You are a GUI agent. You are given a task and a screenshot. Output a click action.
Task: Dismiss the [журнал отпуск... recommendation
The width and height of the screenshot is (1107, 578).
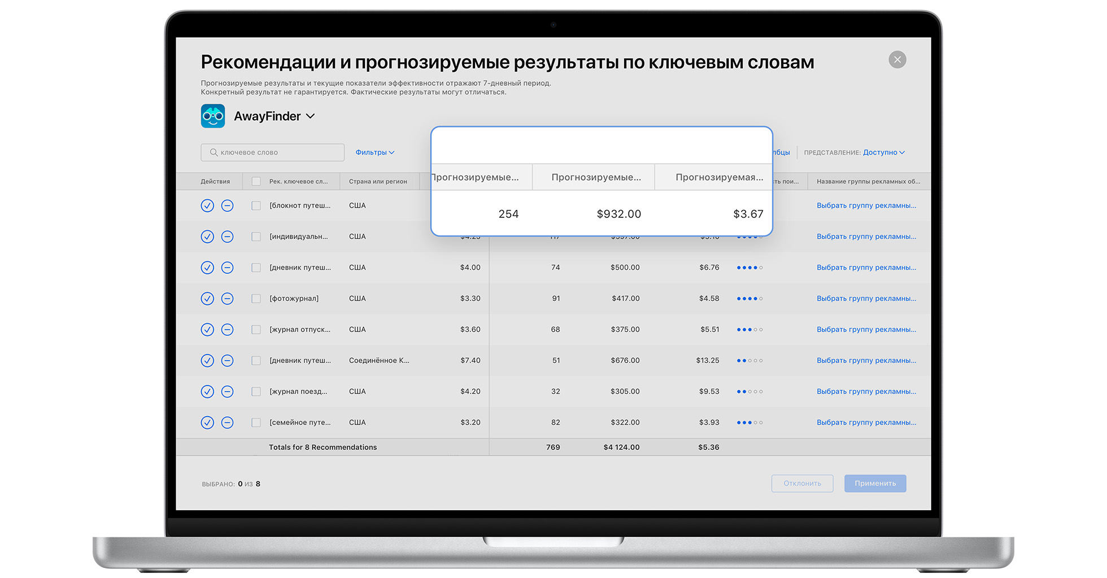pyautogui.click(x=227, y=330)
